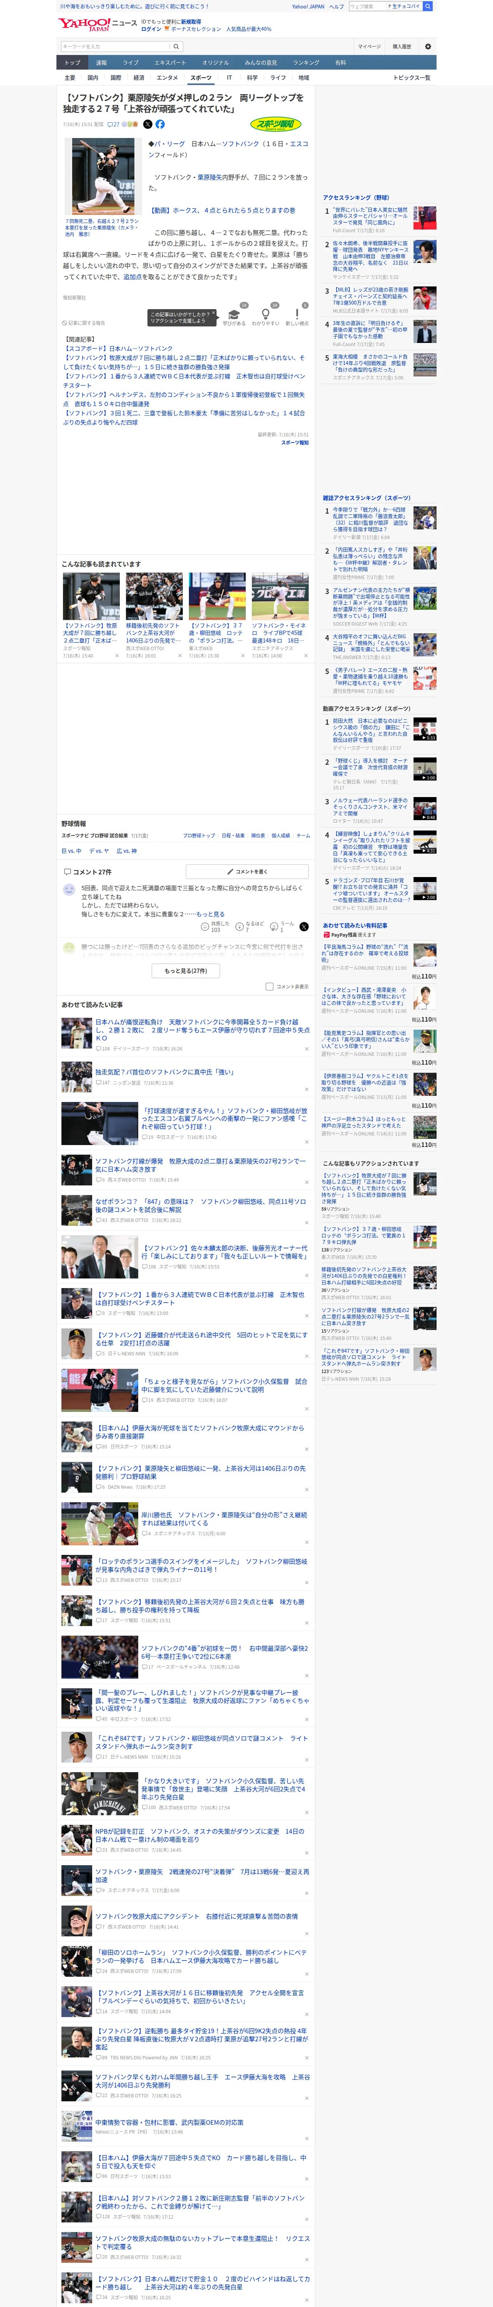The height and width of the screenshot is (2307, 493).
Task: Click the 追加点 link in article text
Action: 132,277
